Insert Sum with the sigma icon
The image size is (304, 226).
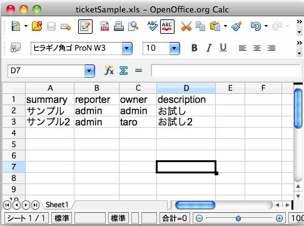pos(123,71)
